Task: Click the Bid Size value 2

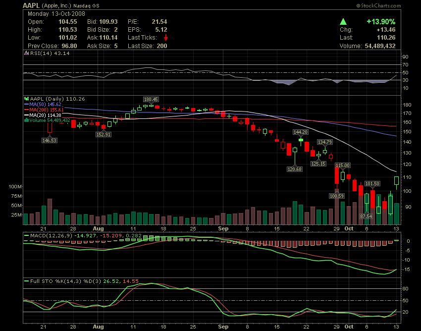Action: [x=116, y=30]
